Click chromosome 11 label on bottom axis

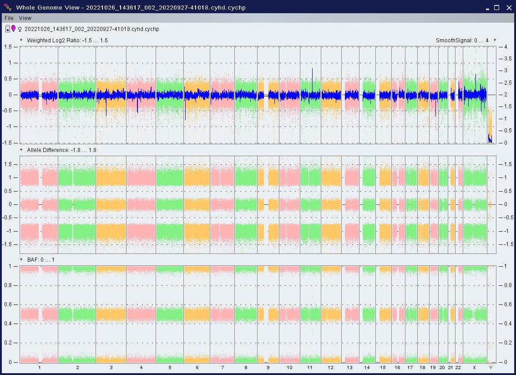coord(310,367)
